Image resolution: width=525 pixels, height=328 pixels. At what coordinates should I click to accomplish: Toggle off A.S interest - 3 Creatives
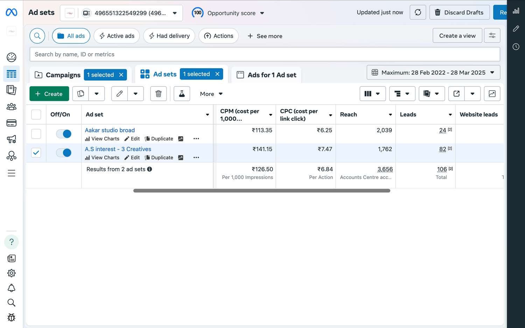[64, 153]
